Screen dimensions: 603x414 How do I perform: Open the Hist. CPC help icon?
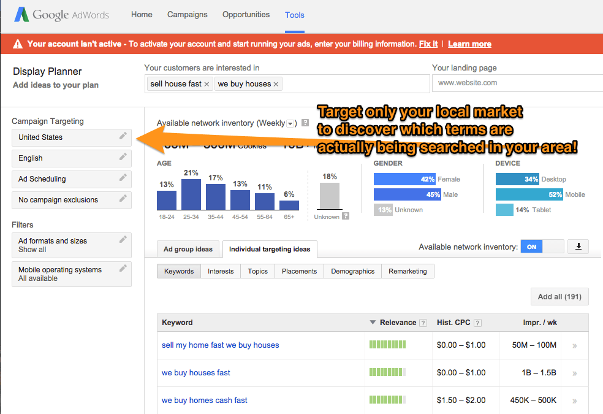coord(477,322)
